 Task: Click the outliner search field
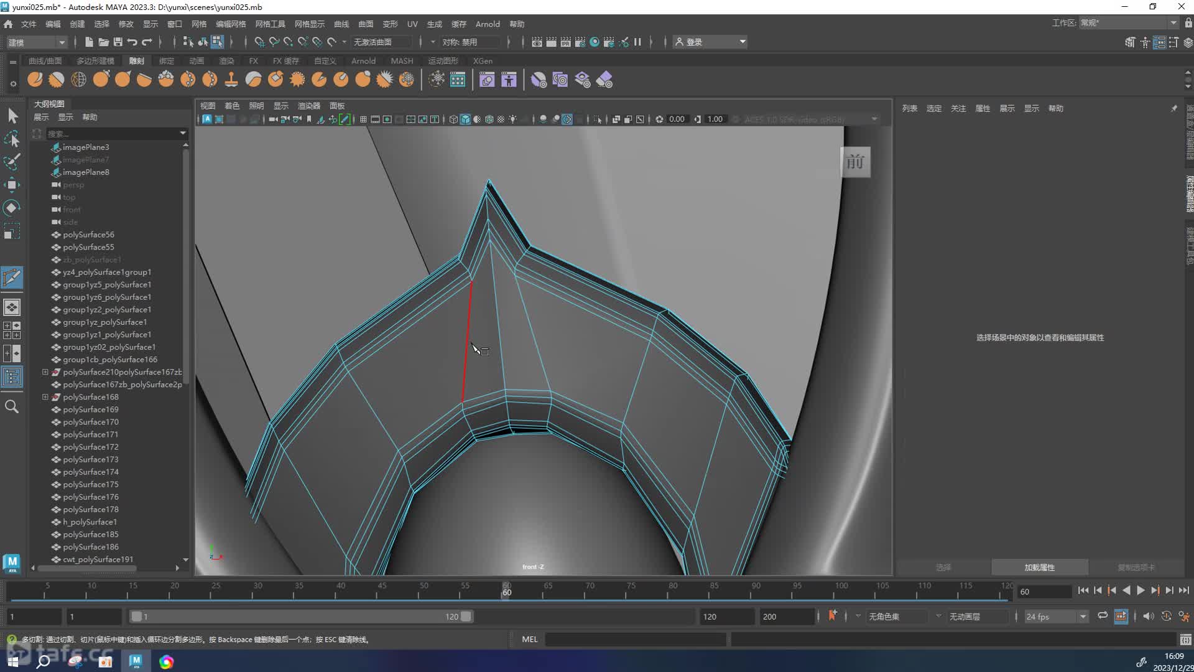pyautogui.click(x=112, y=133)
